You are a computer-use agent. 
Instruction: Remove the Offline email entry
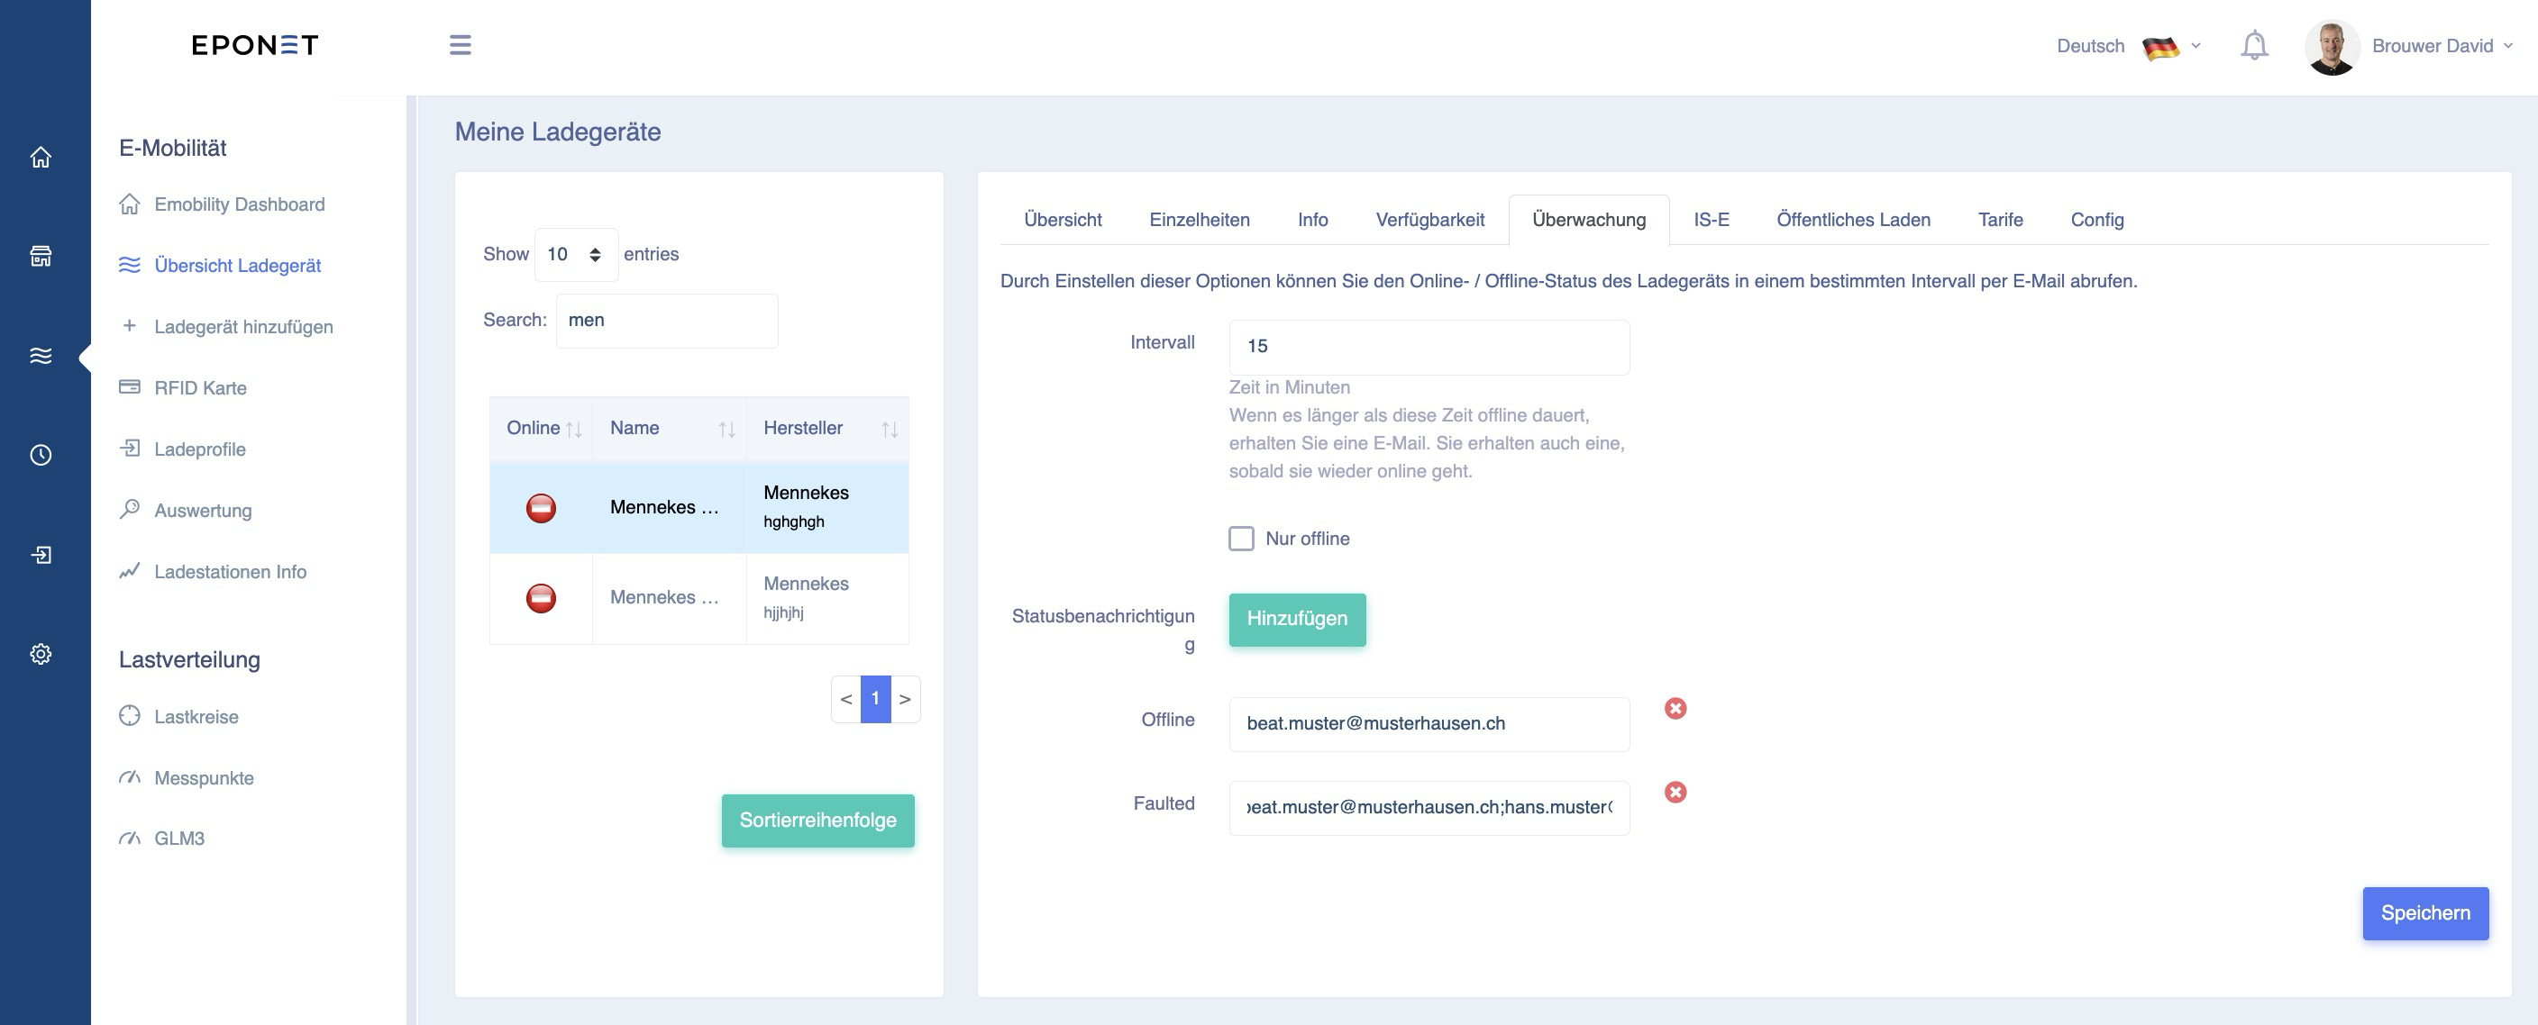[x=1675, y=708]
